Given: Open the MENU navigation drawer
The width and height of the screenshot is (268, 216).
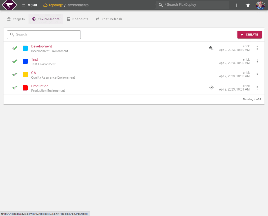Looking at the screenshot, I should (29, 5).
